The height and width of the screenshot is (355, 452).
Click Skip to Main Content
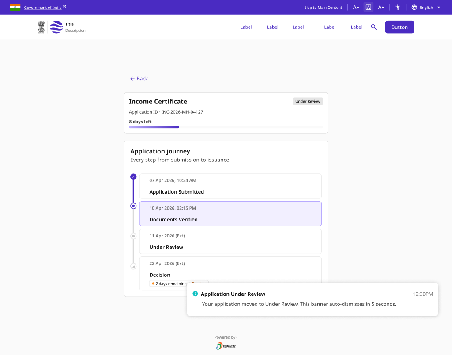point(323,8)
